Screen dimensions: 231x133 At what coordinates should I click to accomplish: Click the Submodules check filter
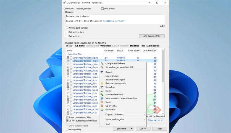[x=153, y=46]
